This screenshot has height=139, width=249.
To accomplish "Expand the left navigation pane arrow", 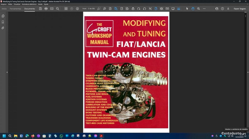I will (x=7, y=72).
